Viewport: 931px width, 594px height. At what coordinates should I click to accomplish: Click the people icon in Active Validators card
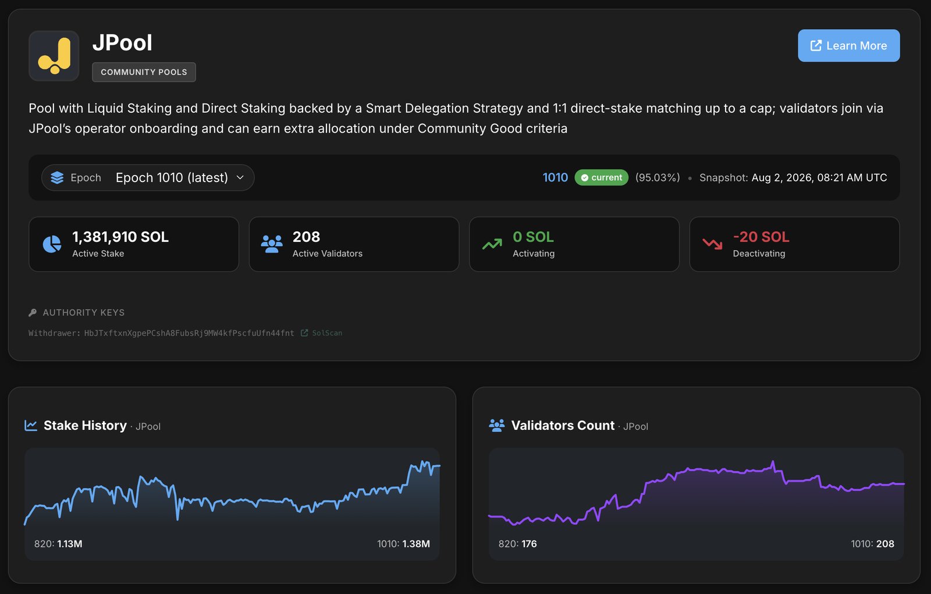[x=272, y=244]
